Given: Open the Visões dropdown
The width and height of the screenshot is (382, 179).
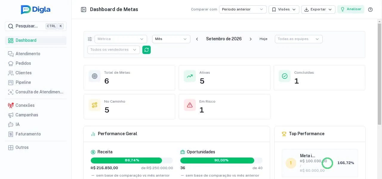Looking at the screenshot, I should pyautogui.click(x=284, y=10).
